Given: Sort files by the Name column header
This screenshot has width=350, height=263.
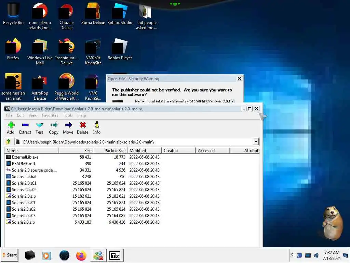Looking at the screenshot, I should [x=31, y=151].
